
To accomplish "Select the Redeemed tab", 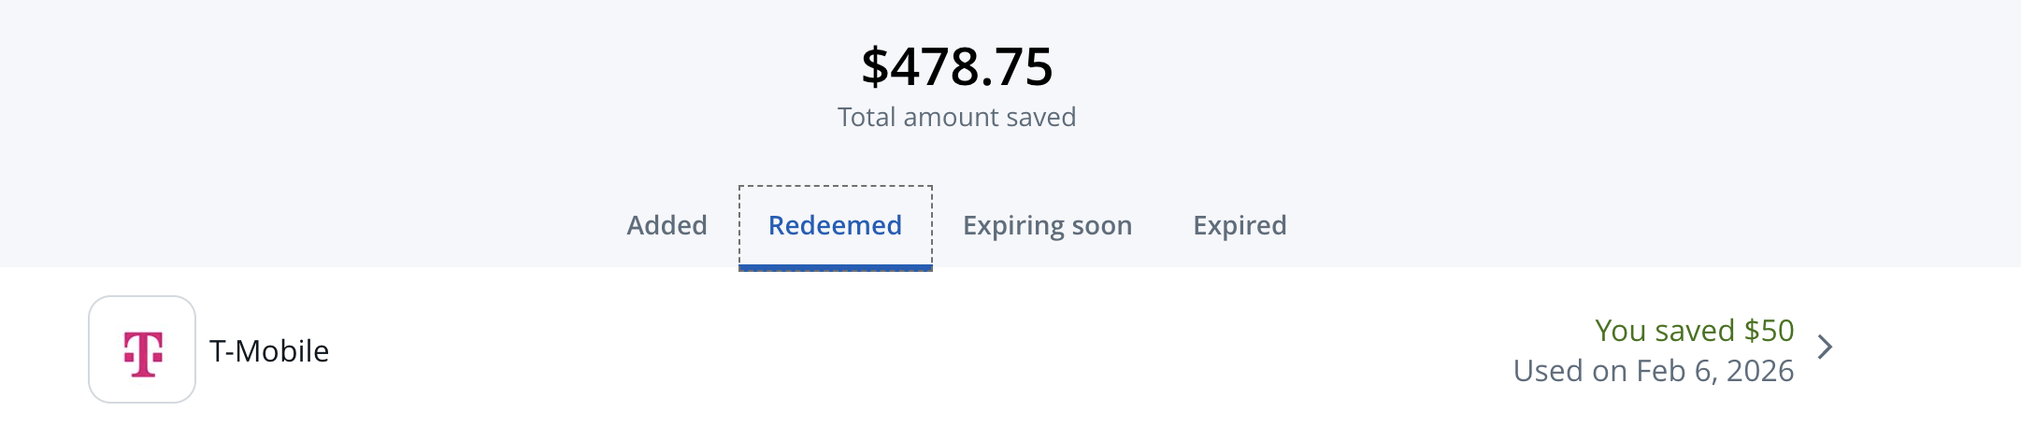I will pyautogui.click(x=835, y=225).
